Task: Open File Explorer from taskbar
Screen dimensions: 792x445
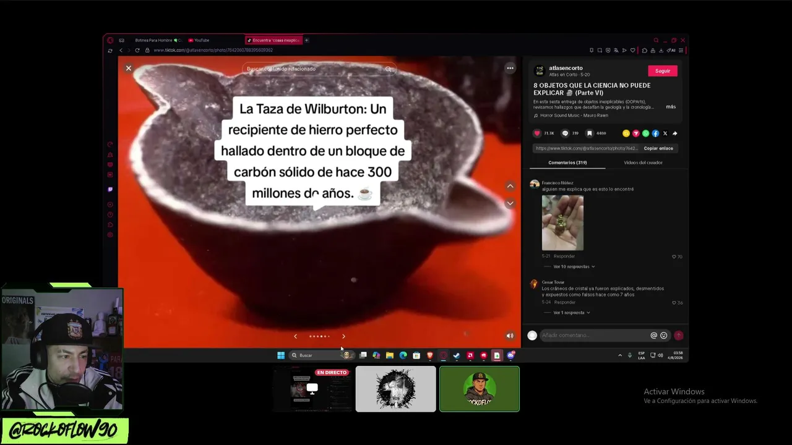Action: click(x=389, y=355)
